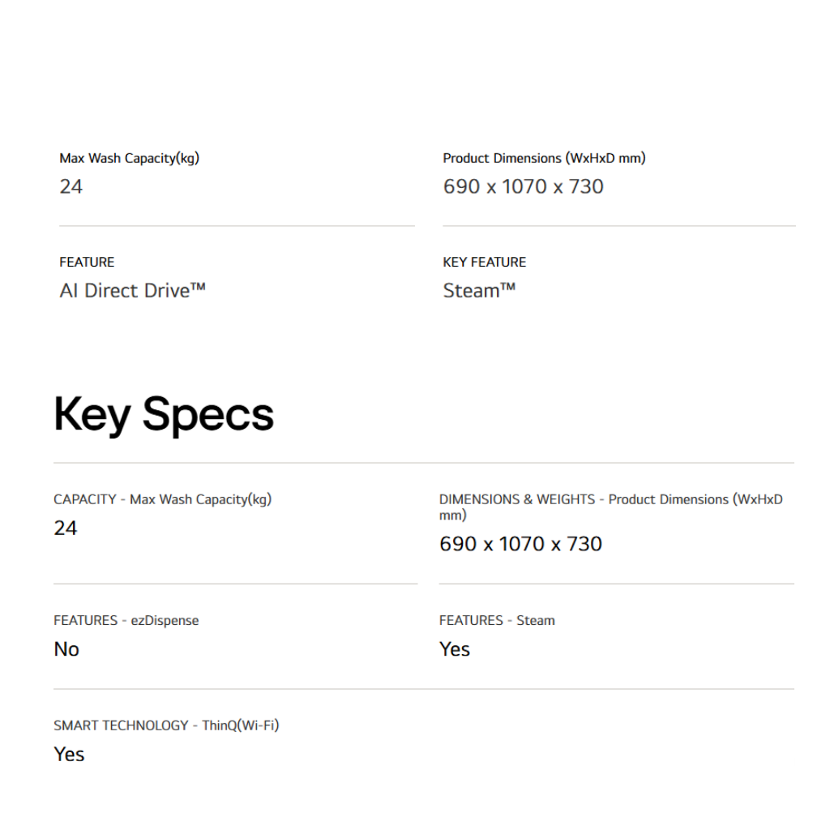
Task: Click the Key Specs heading
Action: 164,414
